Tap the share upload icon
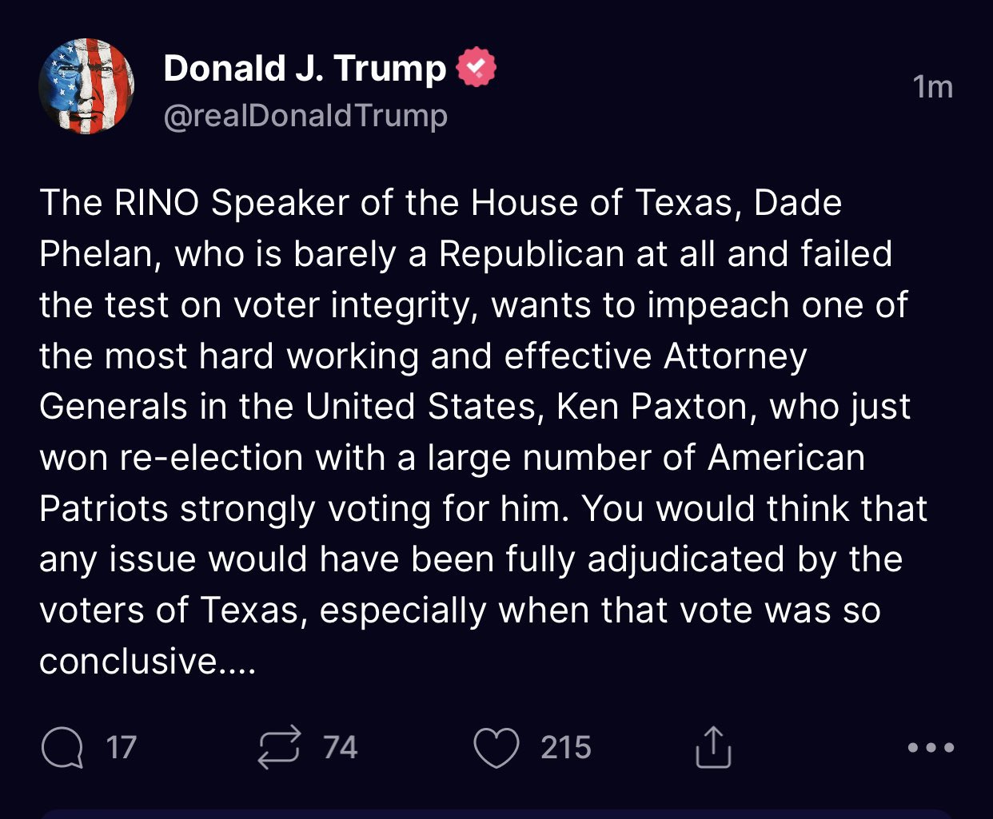The width and height of the screenshot is (993, 819). point(712,748)
